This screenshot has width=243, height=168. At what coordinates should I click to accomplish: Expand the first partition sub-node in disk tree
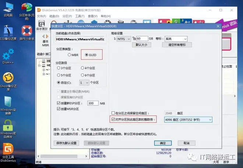44,70
